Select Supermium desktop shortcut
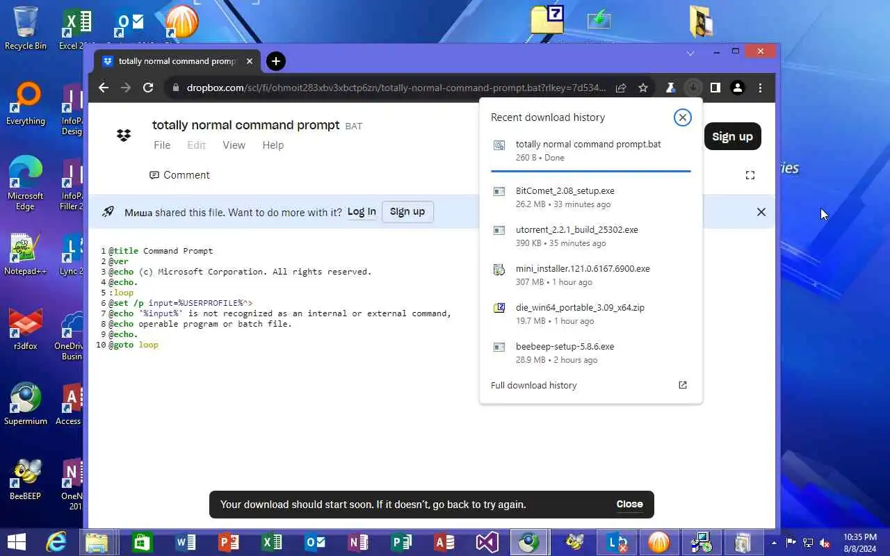The height and width of the screenshot is (556, 890). coord(26,404)
